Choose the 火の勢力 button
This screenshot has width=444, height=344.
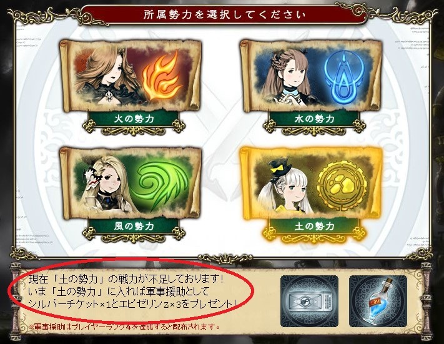pyautogui.click(x=134, y=119)
